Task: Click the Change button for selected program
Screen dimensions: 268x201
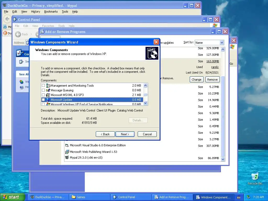Action: pos(196,80)
